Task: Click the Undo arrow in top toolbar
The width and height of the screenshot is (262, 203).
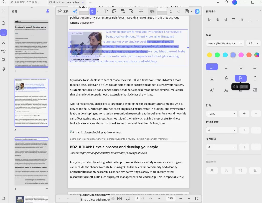Action: 171,12
